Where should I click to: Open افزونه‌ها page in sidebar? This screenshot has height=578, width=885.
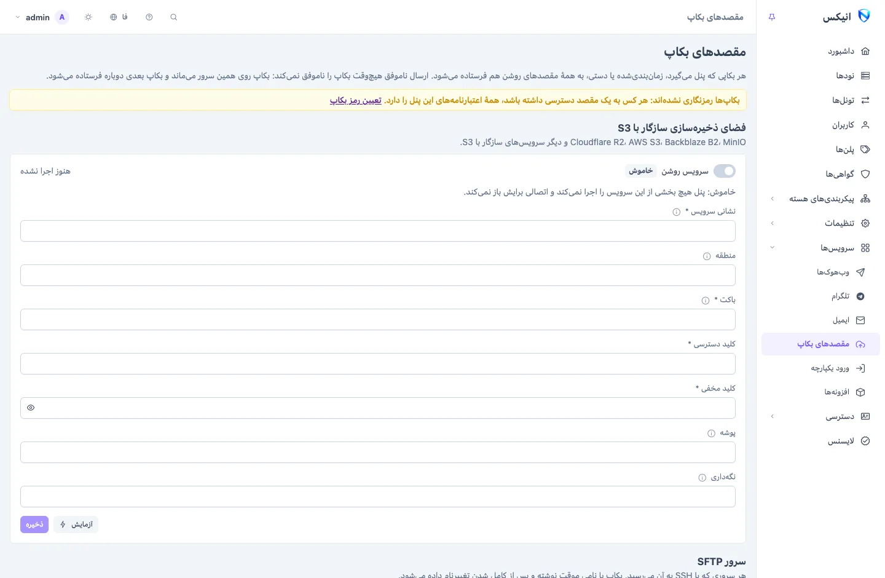tap(820, 392)
